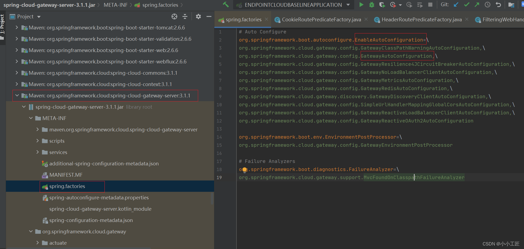Viewport: 524px width, 249px height.
Task: Expand spring-boot-starter-webflux:2.6.6 library
Action: 17,62
